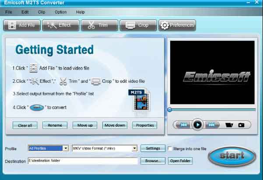Viewport: 263px width, 180px height.
Task: Open the Help menu
Action: coord(81,12)
